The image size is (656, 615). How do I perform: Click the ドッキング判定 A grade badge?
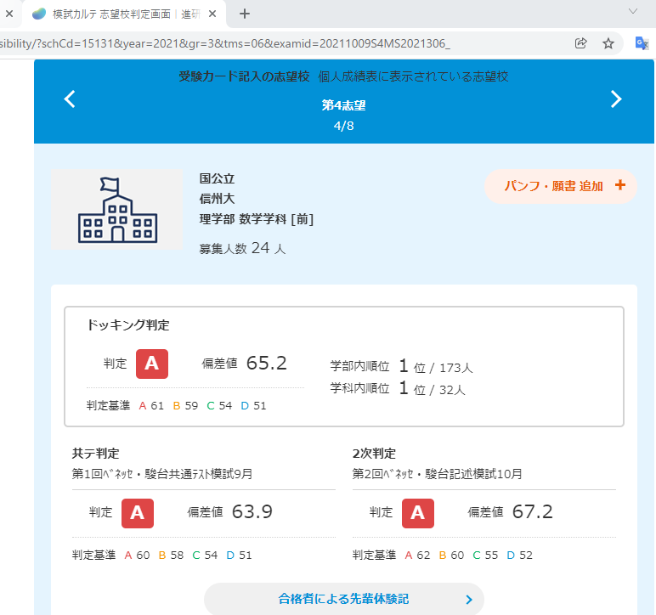pos(152,364)
